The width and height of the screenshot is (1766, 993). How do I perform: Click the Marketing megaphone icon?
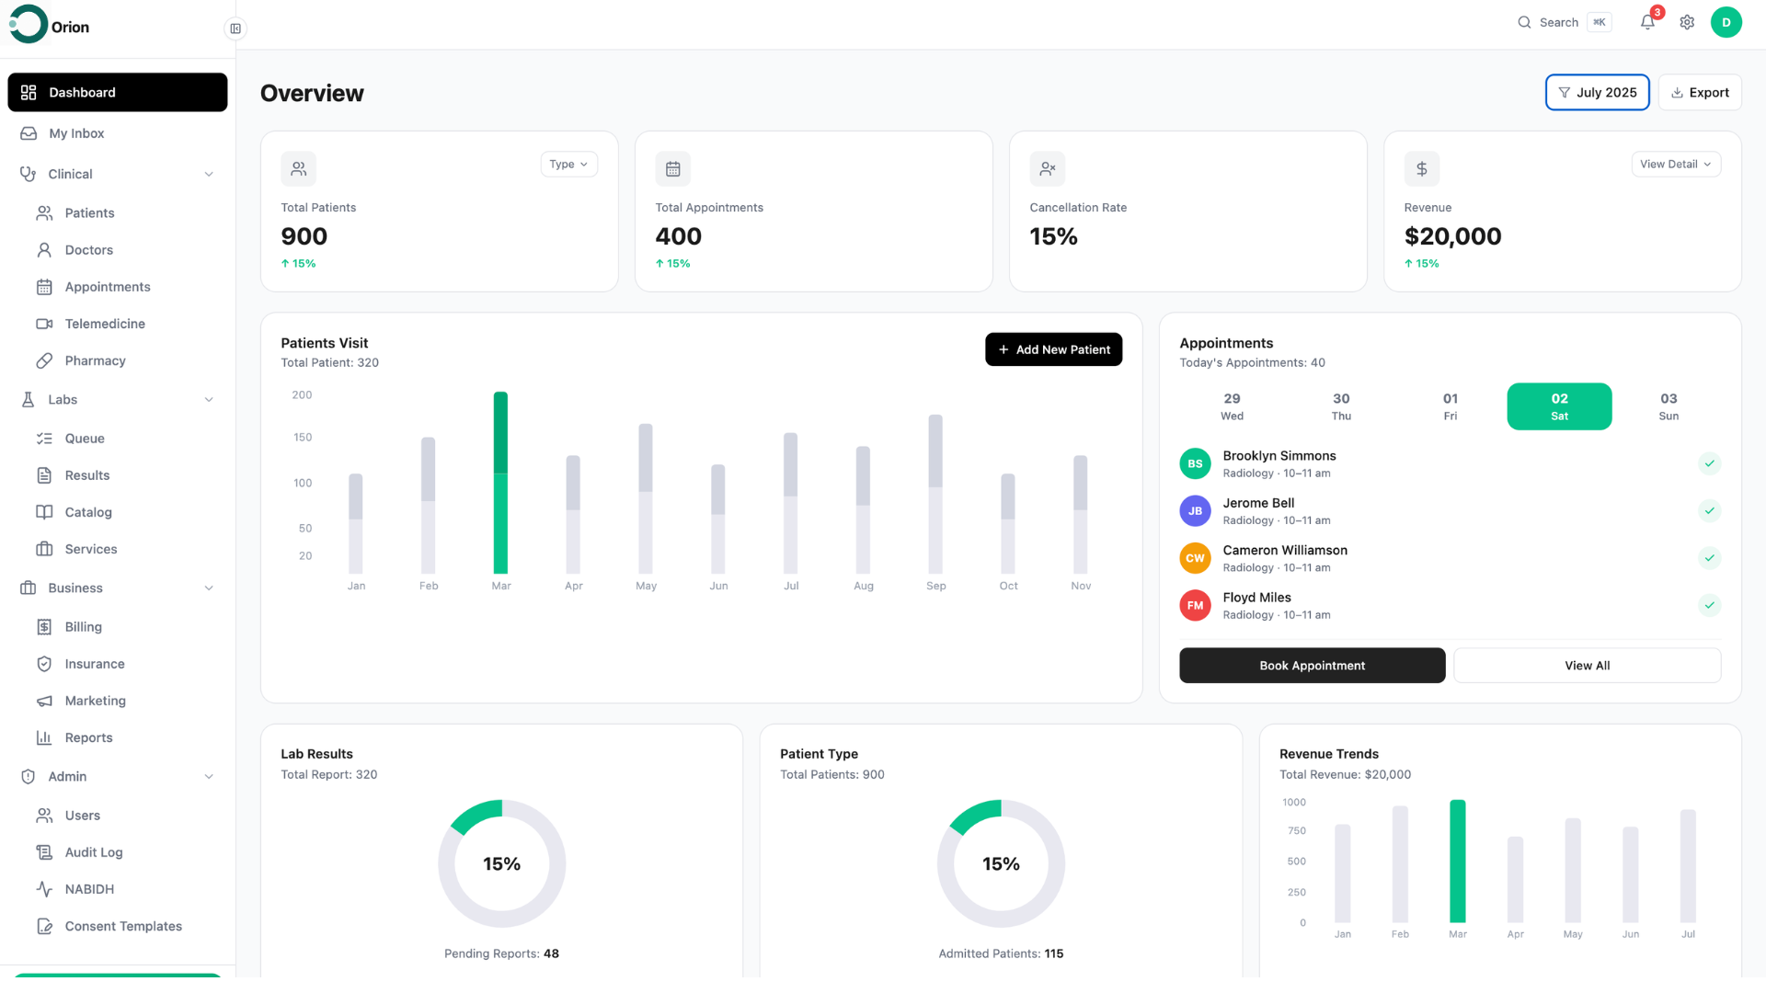pyautogui.click(x=44, y=701)
